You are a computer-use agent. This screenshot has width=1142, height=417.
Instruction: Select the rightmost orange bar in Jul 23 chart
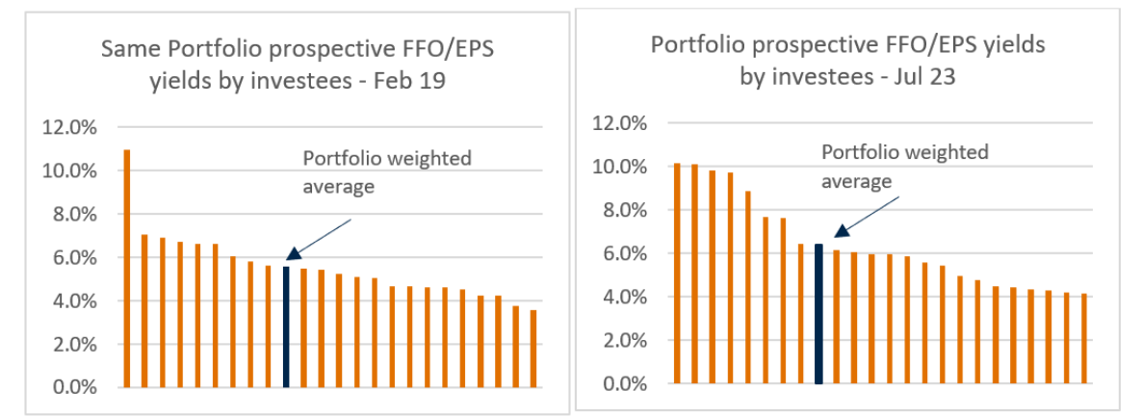(1084, 339)
